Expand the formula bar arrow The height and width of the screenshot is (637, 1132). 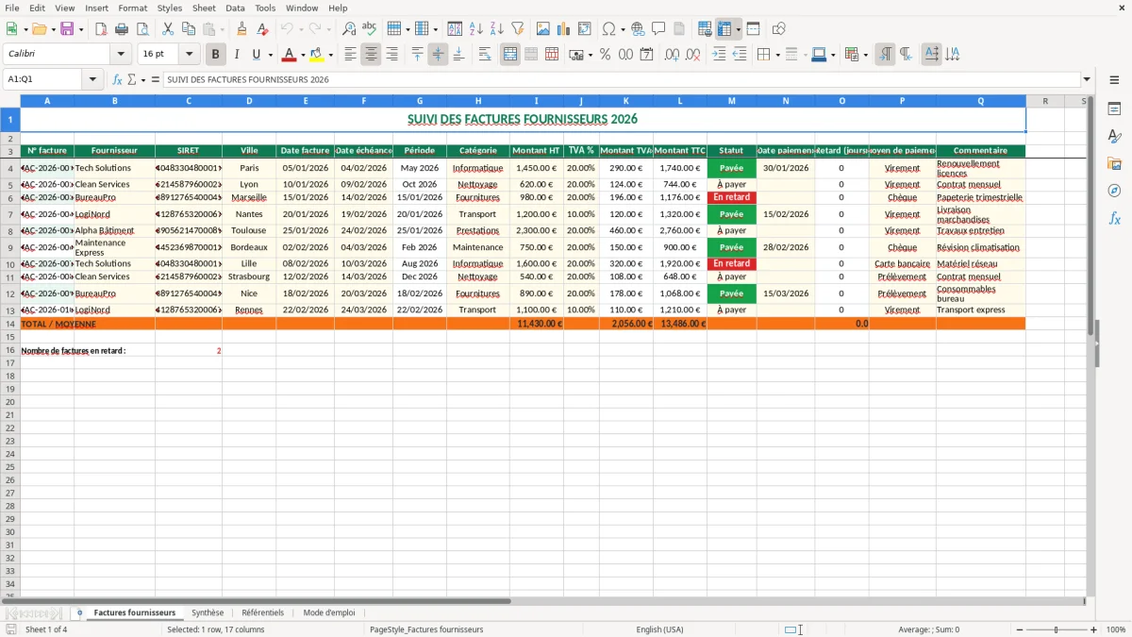(1087, 79)
